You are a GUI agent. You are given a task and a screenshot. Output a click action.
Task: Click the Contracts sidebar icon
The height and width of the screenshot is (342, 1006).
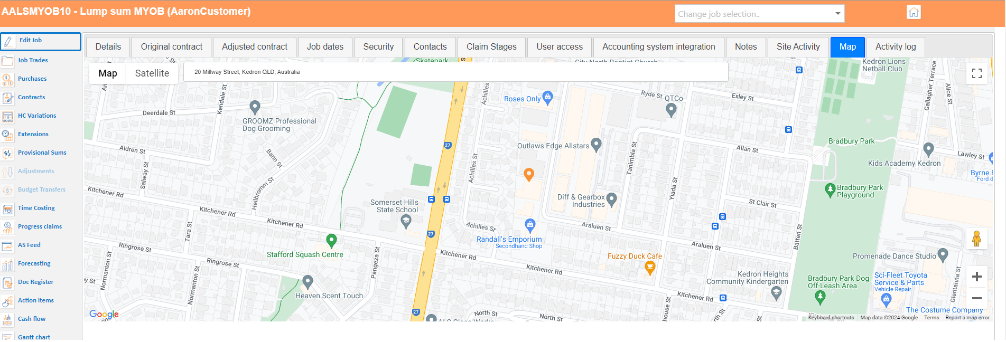[x=7, y=98]
